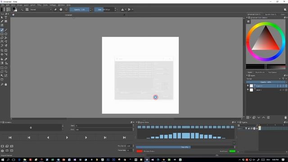Open the File menu
This screenshot has width=288, height=162.
(3, 5)
